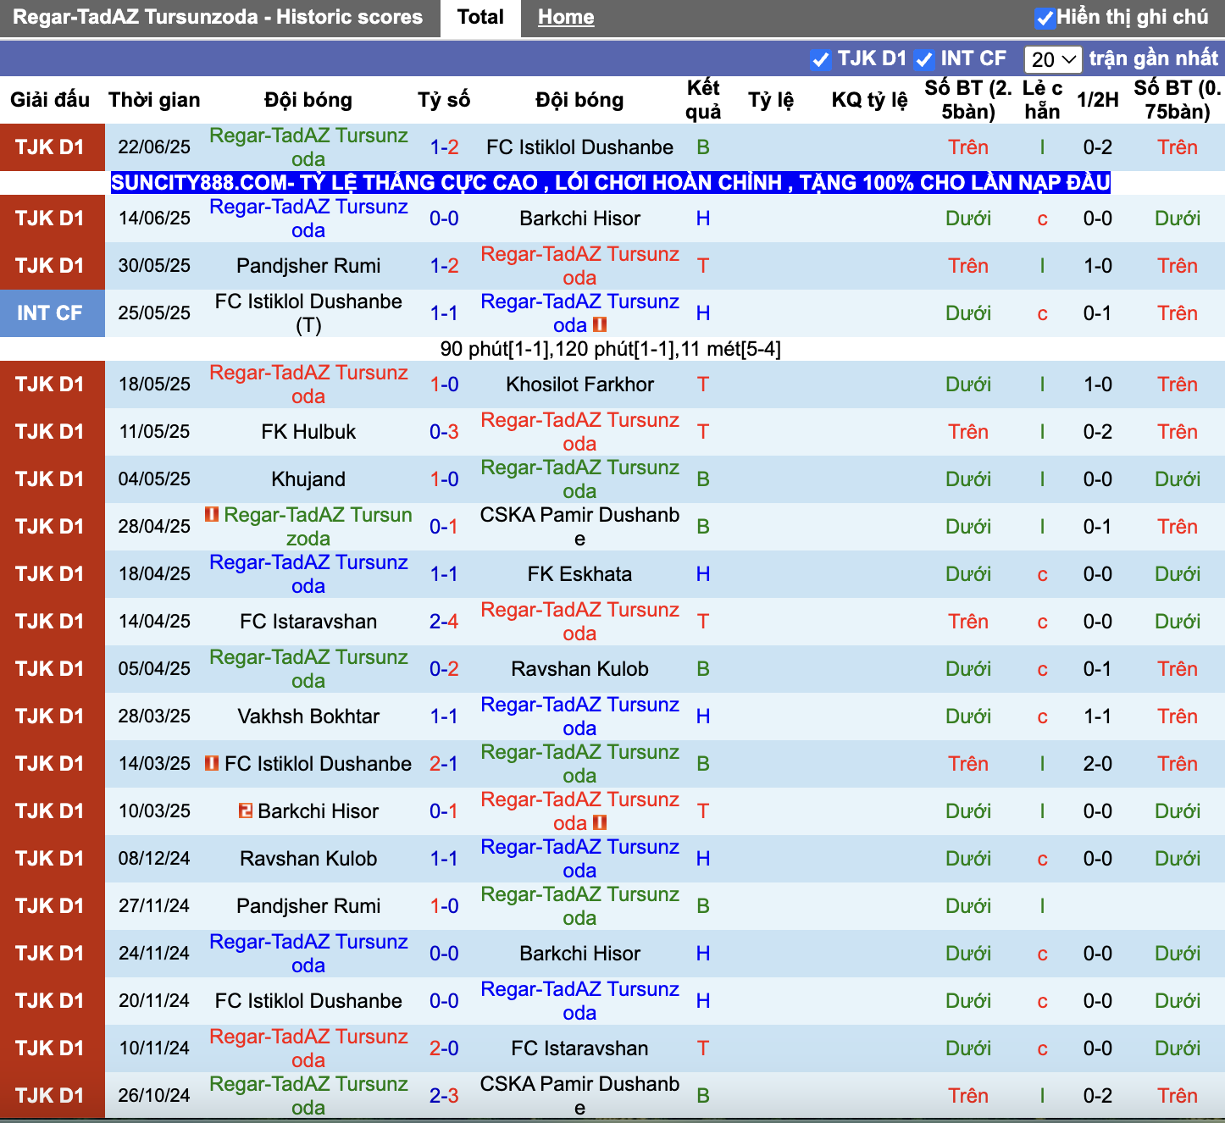
Task: Open Barkchi Hisor team in 14/06/25 row
Action: (579, 219)
